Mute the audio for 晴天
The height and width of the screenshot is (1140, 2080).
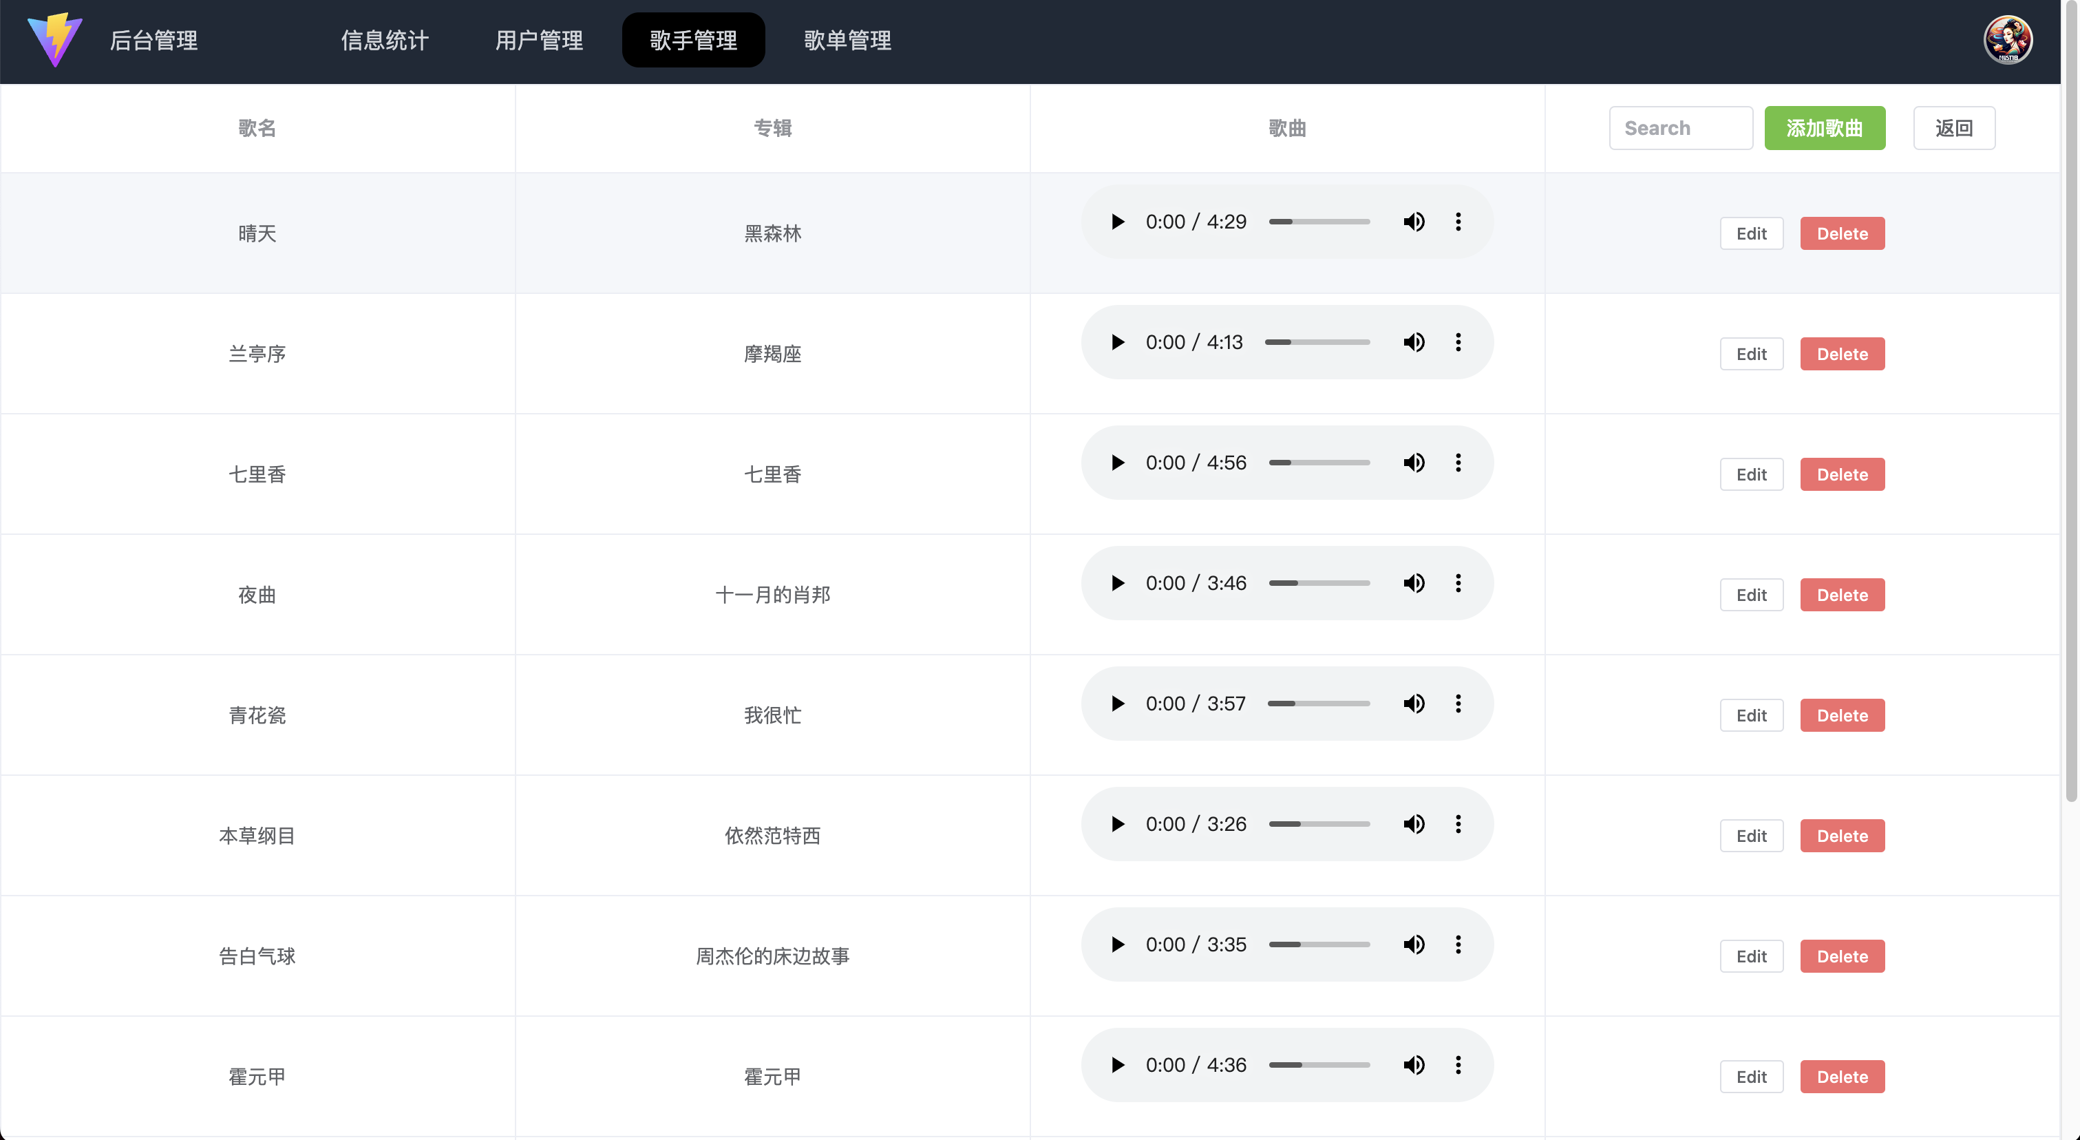pyautogui.click(x=1414, y=221)
